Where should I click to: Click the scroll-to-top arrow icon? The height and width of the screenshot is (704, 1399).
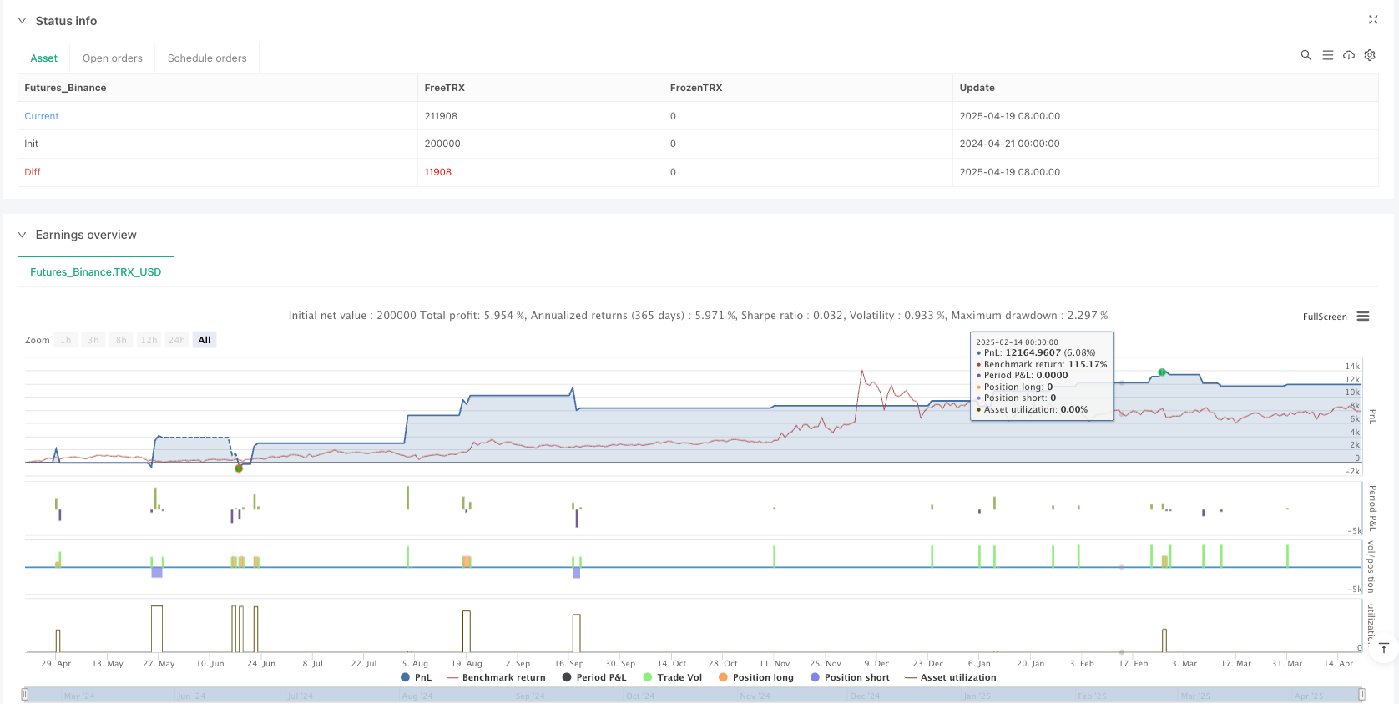point(1383,648)
